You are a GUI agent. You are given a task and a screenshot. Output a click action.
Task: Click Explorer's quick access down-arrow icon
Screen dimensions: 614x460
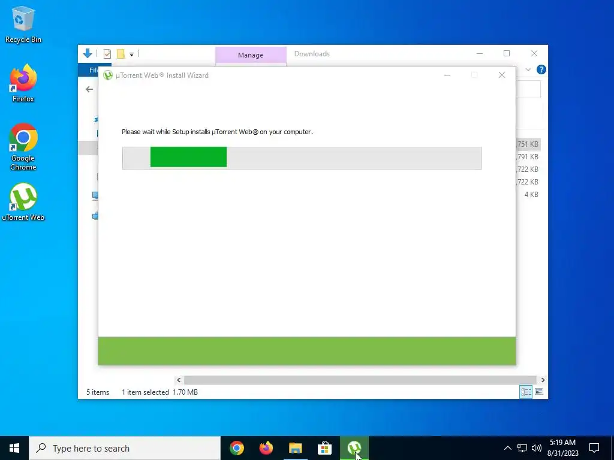click(88, 53)
